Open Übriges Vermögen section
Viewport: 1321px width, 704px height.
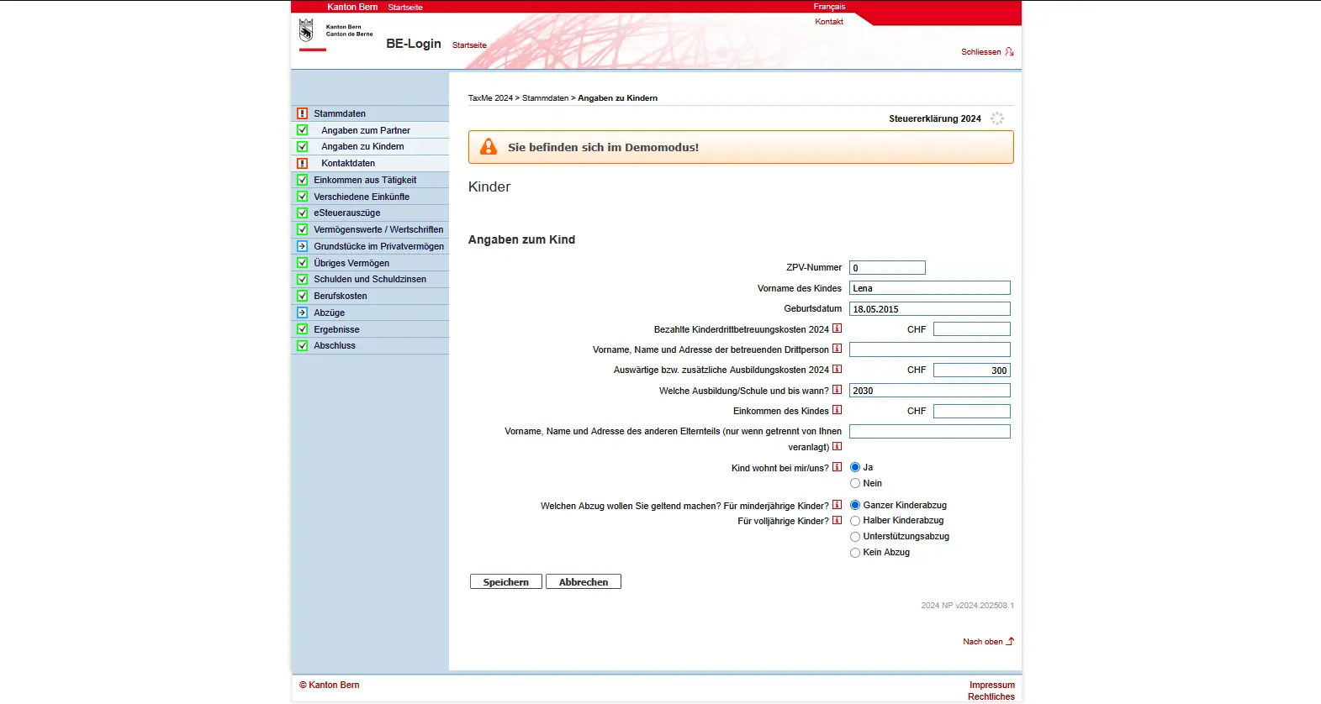(351, 263)
